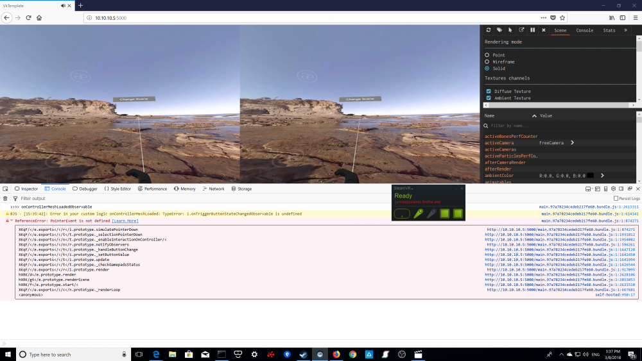Screen dimensions: 642x361
Task: Open the Network devtools tab
Action: pos(213,189)
